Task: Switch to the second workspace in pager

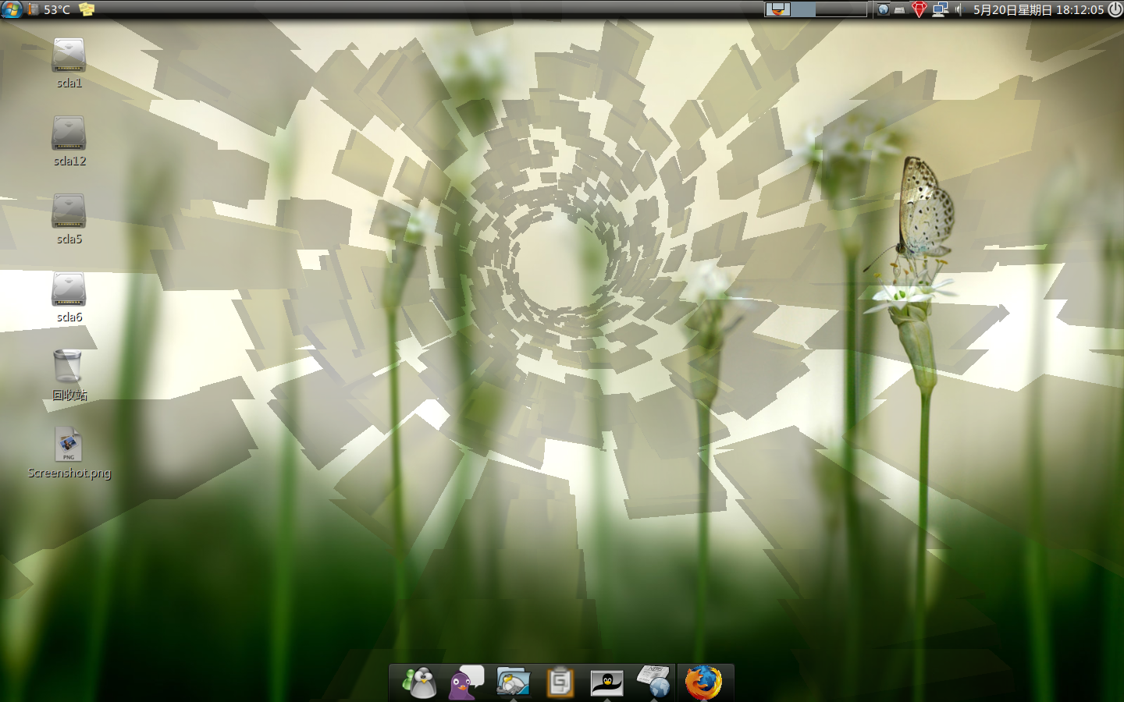Action: coord(803,9)
